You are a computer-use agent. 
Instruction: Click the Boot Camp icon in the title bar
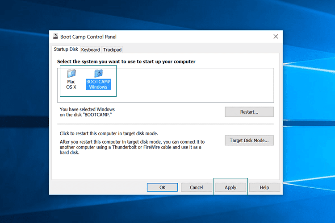point(55,37)
